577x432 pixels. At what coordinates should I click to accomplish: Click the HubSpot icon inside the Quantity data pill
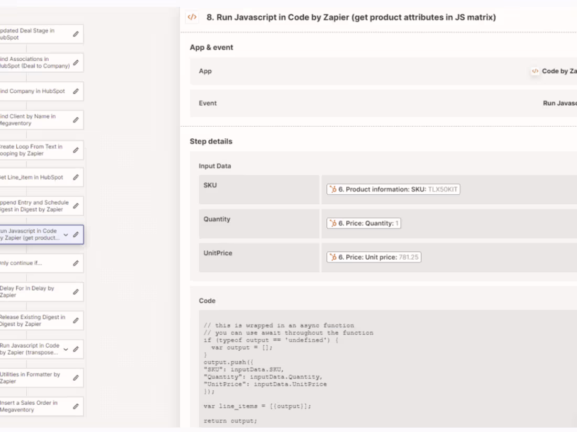point(332,223)
